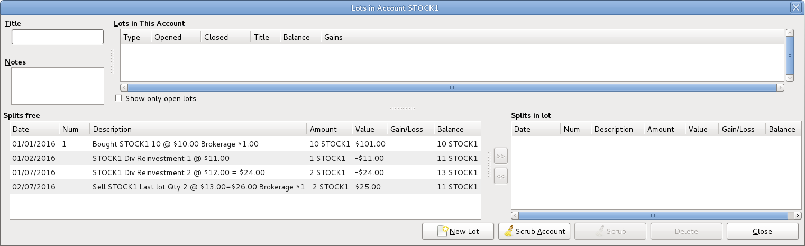Click inside the Notes text area
The width and height of the screenshot is (805, 246).
tap(58, 86)
